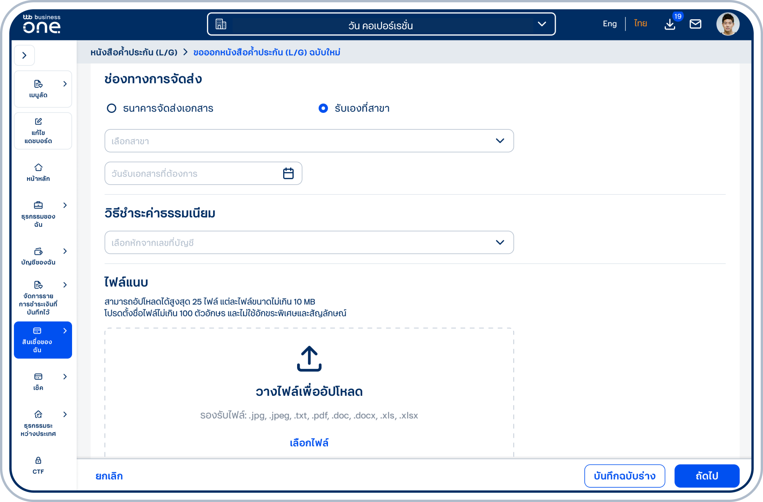Select ธนาคารจัดส่งเอกสาร radio option
This screenshot has width=763, height=502.
(x=111, y=108)
